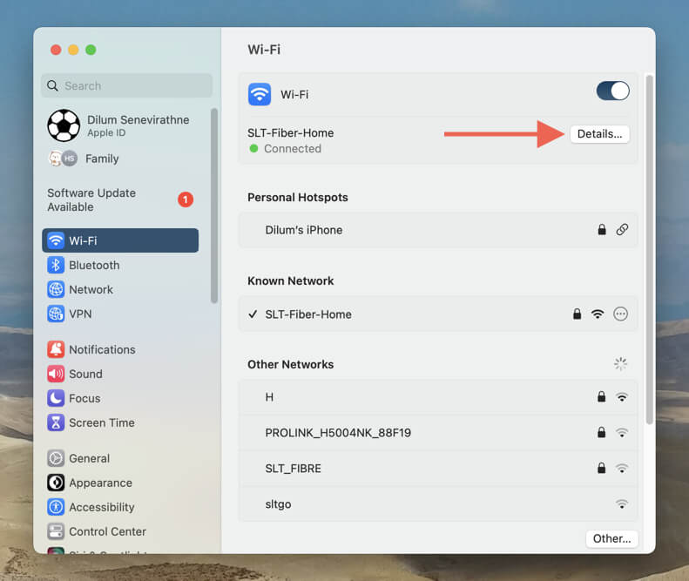Click lock icon on PROLINK_H5004NK_88F19
The width and height of the screenshot is (689, 581).
pyautogui.click(x=601, y=432)
